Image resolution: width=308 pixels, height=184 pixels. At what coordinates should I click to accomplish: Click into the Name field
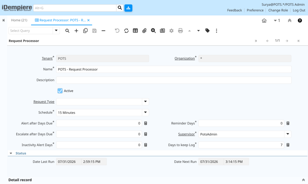[174, 69]
